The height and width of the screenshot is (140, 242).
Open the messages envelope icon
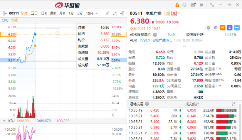click(193, 5)
